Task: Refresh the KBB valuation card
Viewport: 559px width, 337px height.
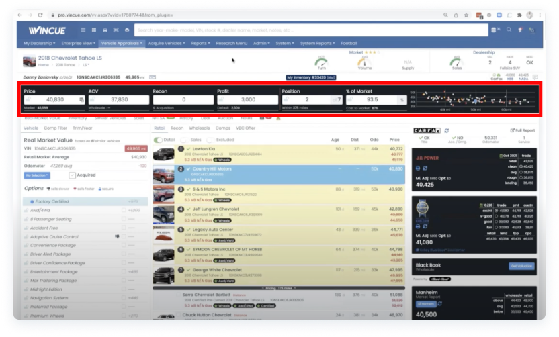Action: [425, 226]
